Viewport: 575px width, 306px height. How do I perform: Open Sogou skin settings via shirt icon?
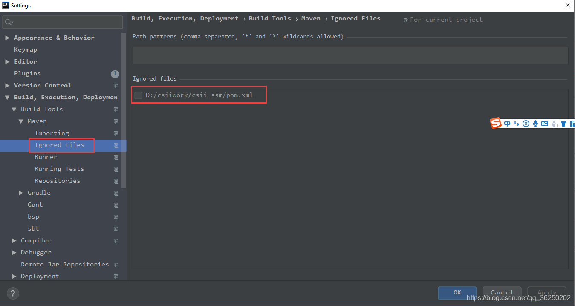click(563, 124)
